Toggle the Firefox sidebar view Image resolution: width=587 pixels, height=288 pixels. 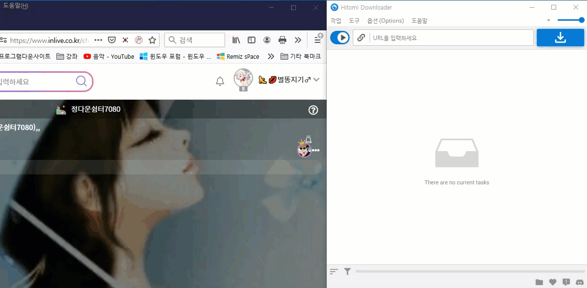(x=251, y=40)
